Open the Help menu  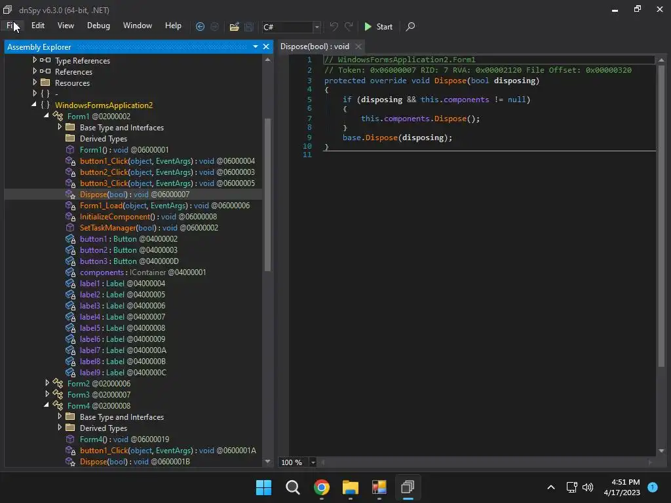tap(173, 26)
